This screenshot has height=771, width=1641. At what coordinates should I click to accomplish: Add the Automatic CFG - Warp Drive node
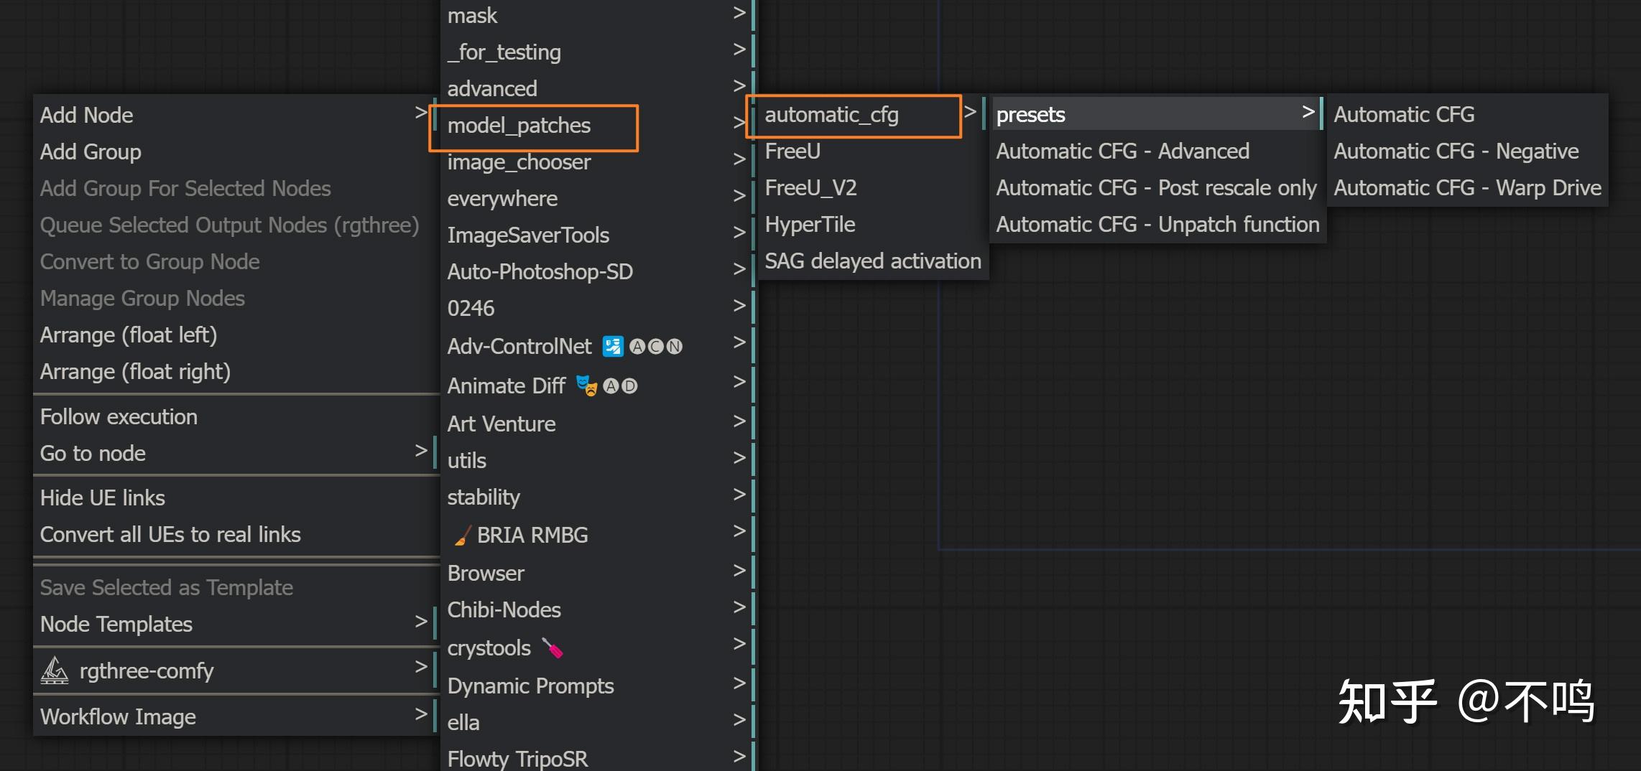pos(1467,188)
